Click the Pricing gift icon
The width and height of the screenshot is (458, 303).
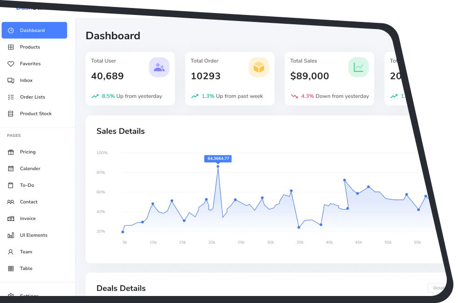click(11, 152)
